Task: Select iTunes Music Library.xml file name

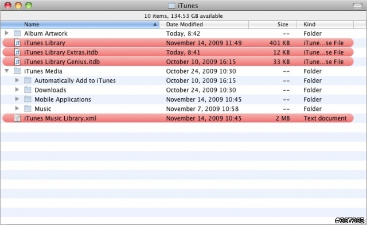Action: (x=60, y=118)
